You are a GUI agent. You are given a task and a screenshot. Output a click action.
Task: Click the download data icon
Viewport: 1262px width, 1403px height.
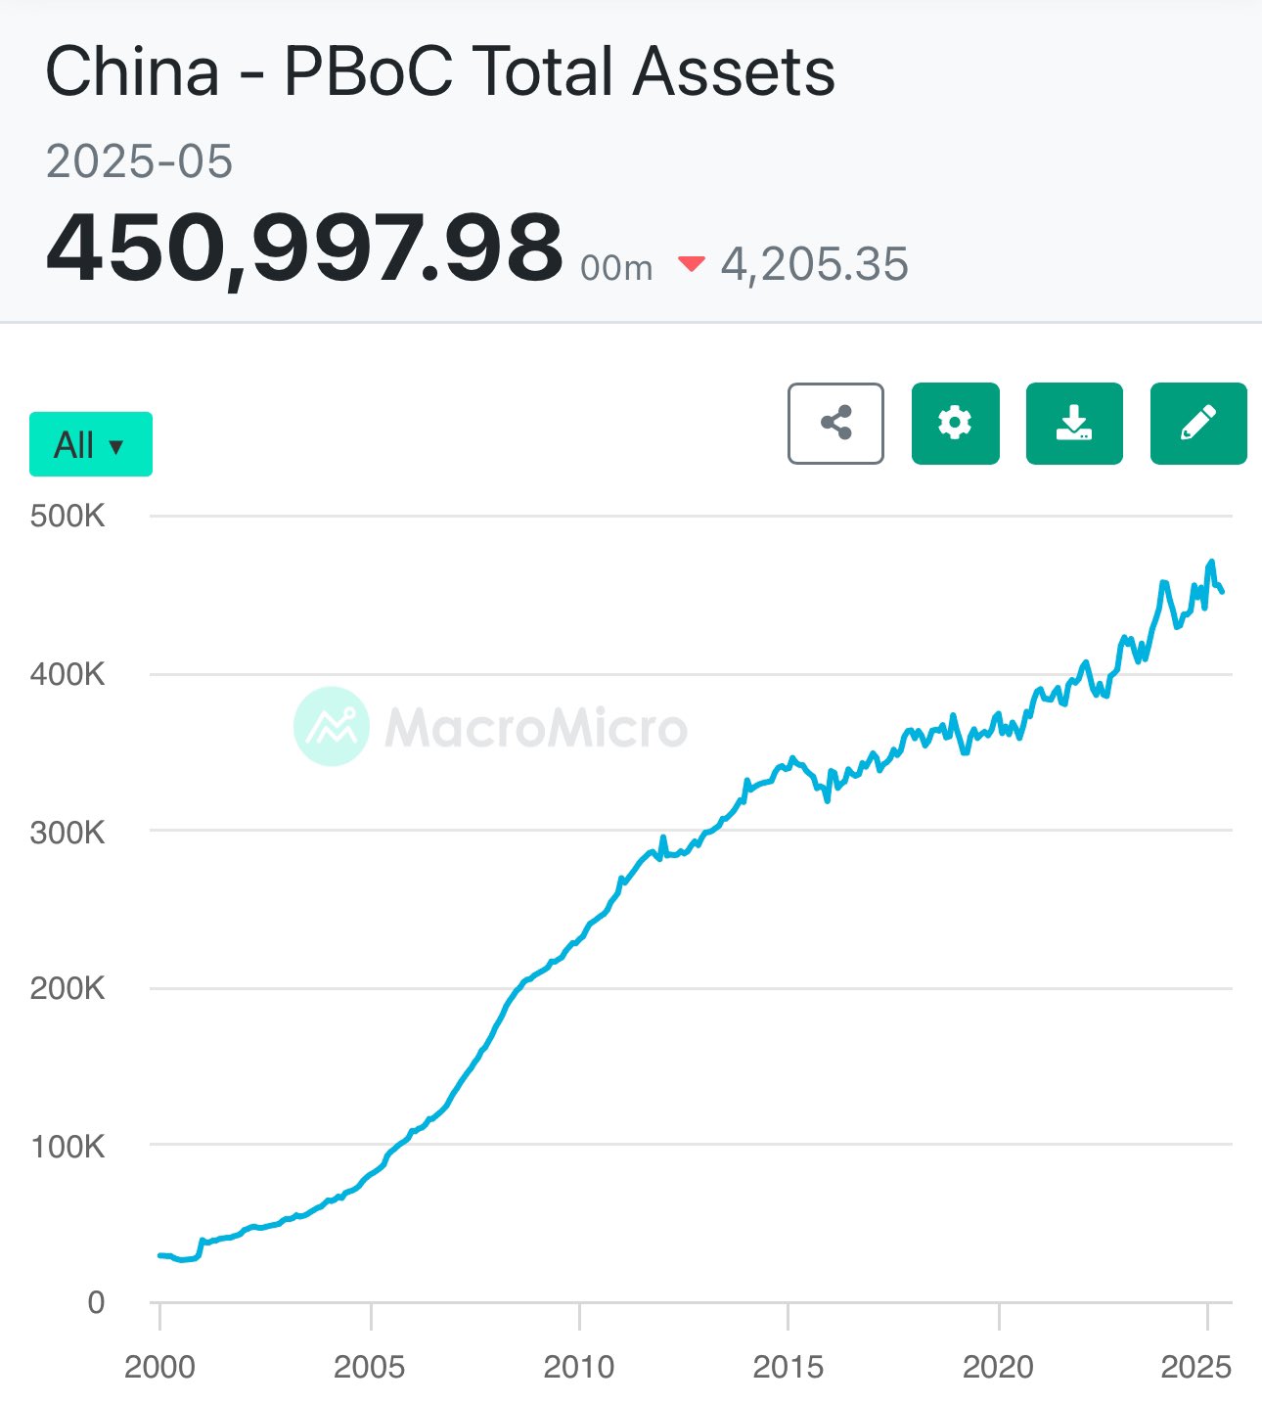[x=1073, y=424]
